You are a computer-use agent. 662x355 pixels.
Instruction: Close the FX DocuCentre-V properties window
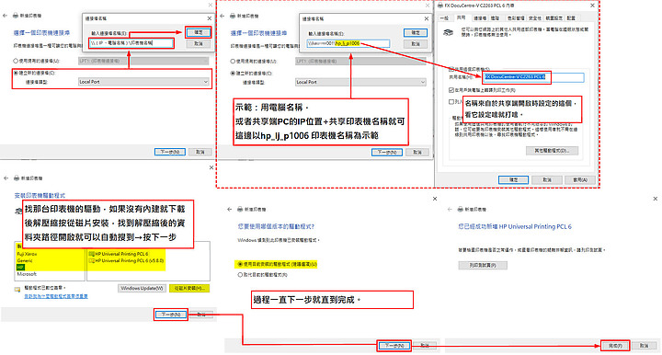click(592, 6)
